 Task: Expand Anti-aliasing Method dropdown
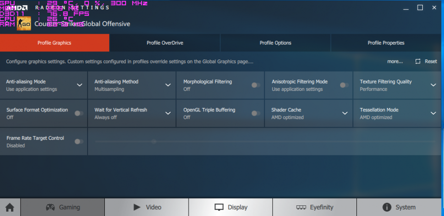tap(168, 85)
